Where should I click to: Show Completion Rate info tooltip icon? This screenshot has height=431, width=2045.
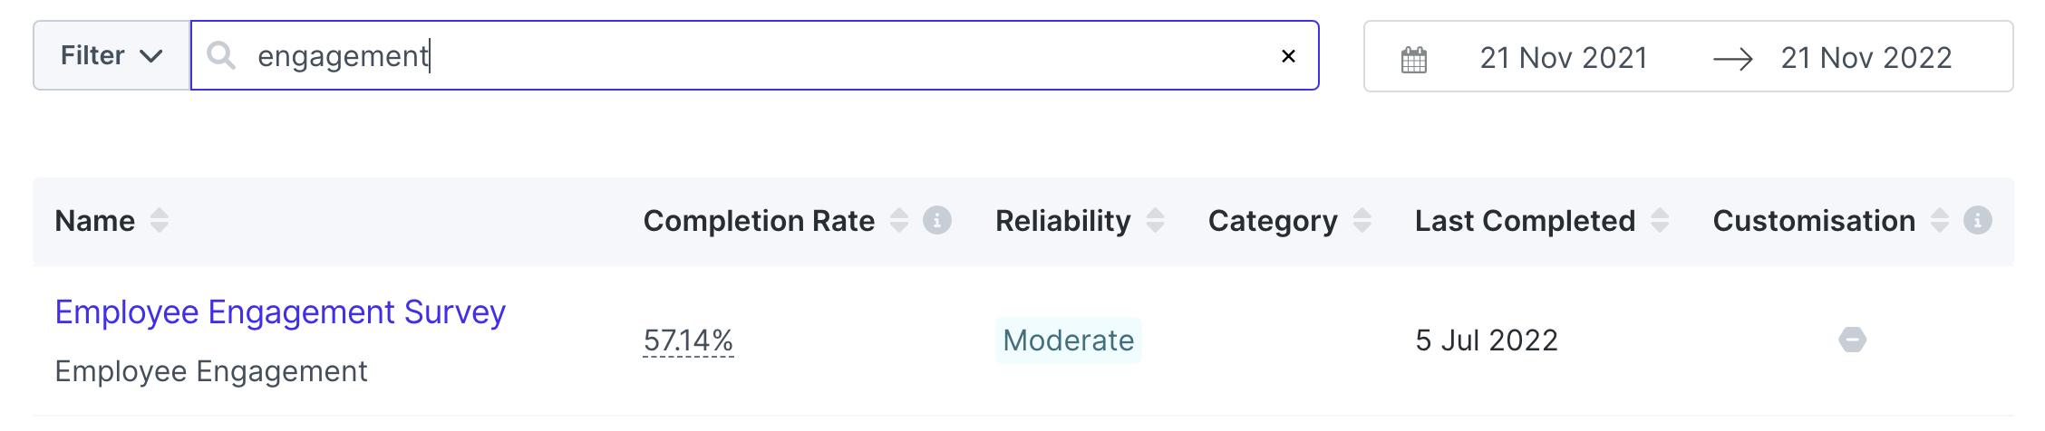point(937,220)
